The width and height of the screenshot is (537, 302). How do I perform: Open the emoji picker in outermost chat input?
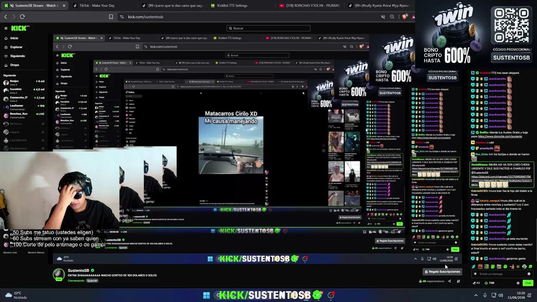(529, 274)
